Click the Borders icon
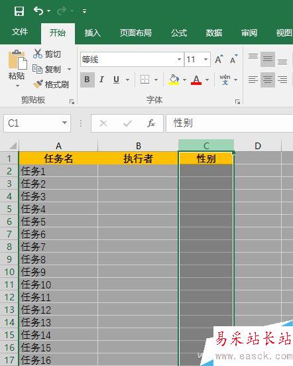The width and height of the screenshot is (293, 366). pyautogui.click(x=145, y=80)
